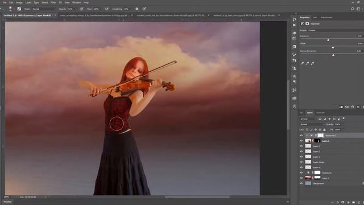This screenshot has width=364, height=205.
Task: Pick the black point eyedropper
Action: pos(303,63)
